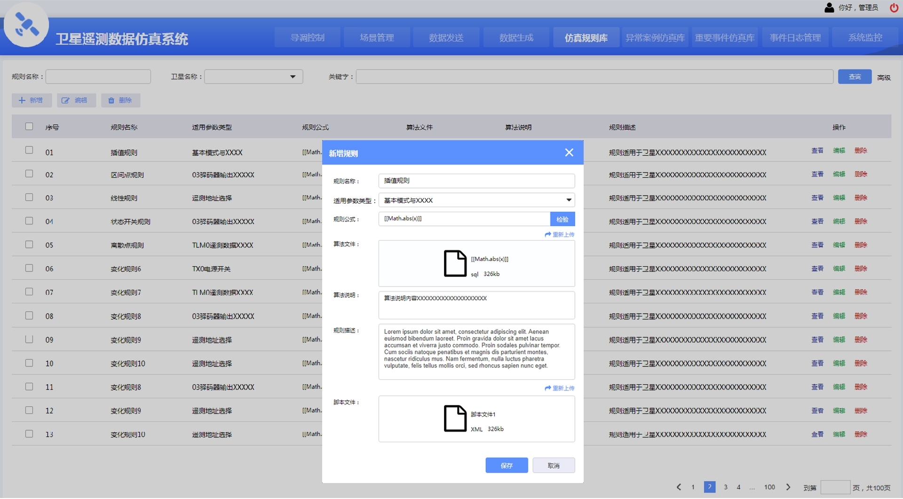Click the jump-to-page input box
The height and width of the screenshot is (499, 903).
point(835,488)
